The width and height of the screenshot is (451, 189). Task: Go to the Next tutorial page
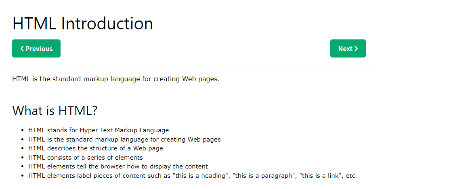tap(348, 49)
